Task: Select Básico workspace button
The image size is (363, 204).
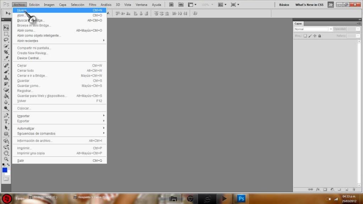Action: [284, 5]
